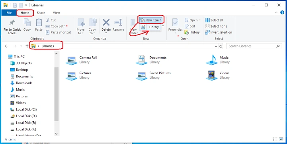This screenshot has width=287, height=144.
Task: Select the Saved Pictures library
Action: [x=153, y=75]
